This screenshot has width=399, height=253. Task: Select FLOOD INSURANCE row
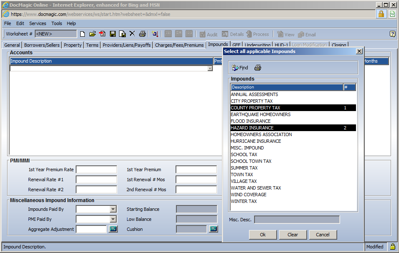[x=293, y=121]
